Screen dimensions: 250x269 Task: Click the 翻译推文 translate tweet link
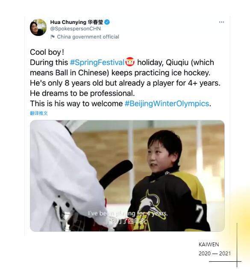(x=39, y=113)
